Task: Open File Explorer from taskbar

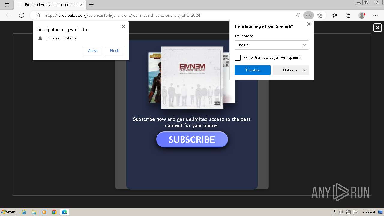Action: (34, 212)
